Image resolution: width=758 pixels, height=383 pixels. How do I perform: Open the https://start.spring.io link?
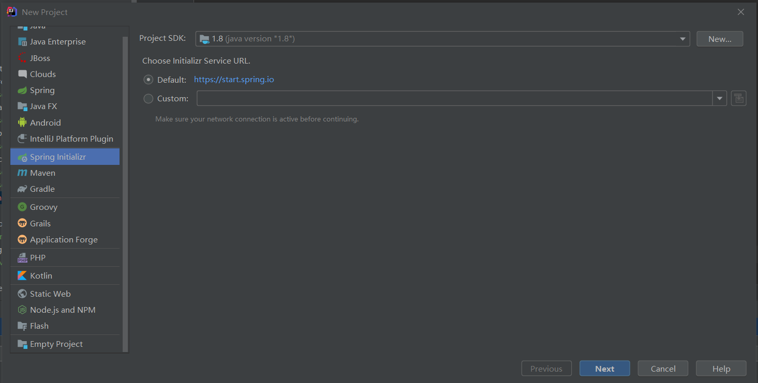click(234, 80)
